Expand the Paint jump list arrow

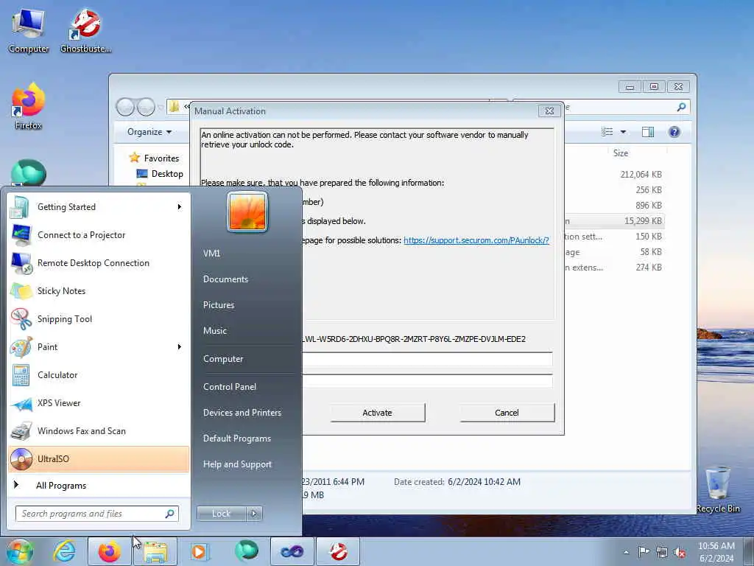180,347
